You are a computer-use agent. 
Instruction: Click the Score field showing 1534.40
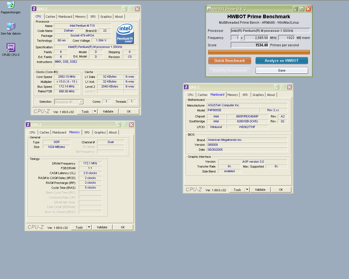(x=250, y=45)
